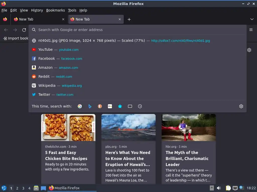Click the Import bookmarks toolbar button
Image resolution: width=257 pixels, height=192 pixels.
[x=16, y=38]
